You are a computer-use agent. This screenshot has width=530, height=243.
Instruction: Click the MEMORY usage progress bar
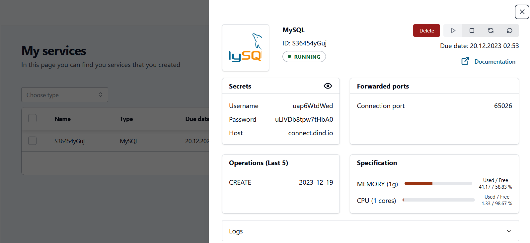tap(438, 183)
